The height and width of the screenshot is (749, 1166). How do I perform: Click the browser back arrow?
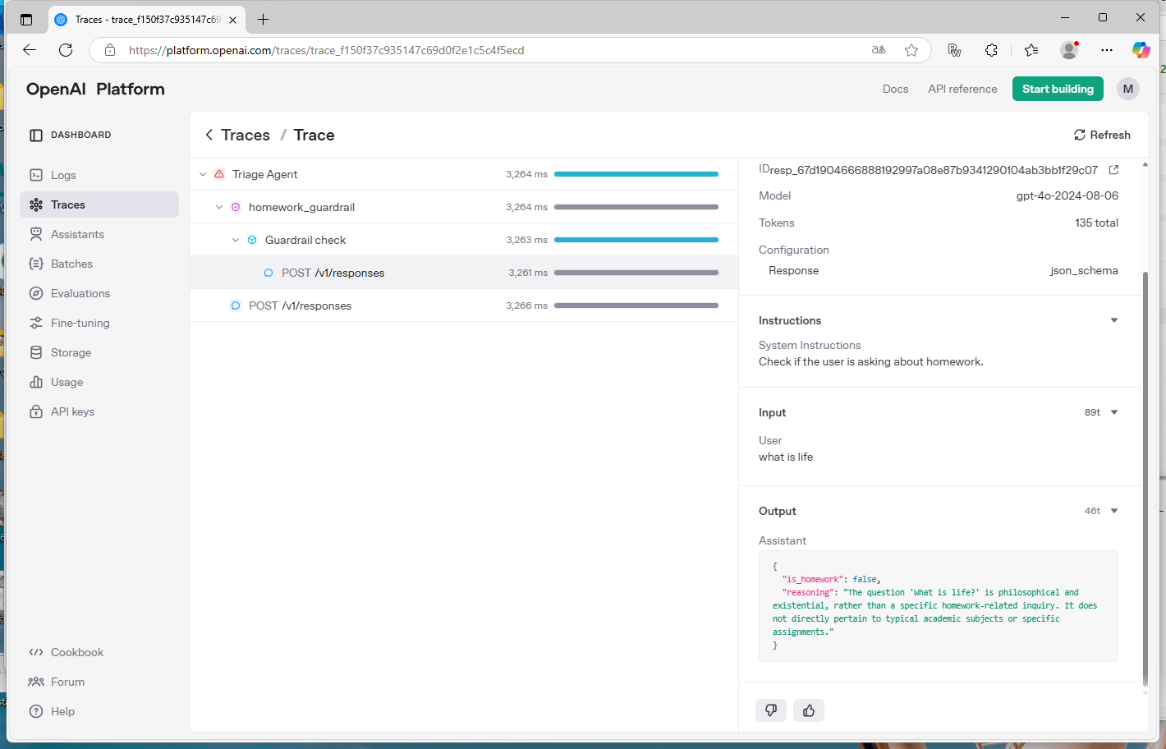[x=30, y=50]
